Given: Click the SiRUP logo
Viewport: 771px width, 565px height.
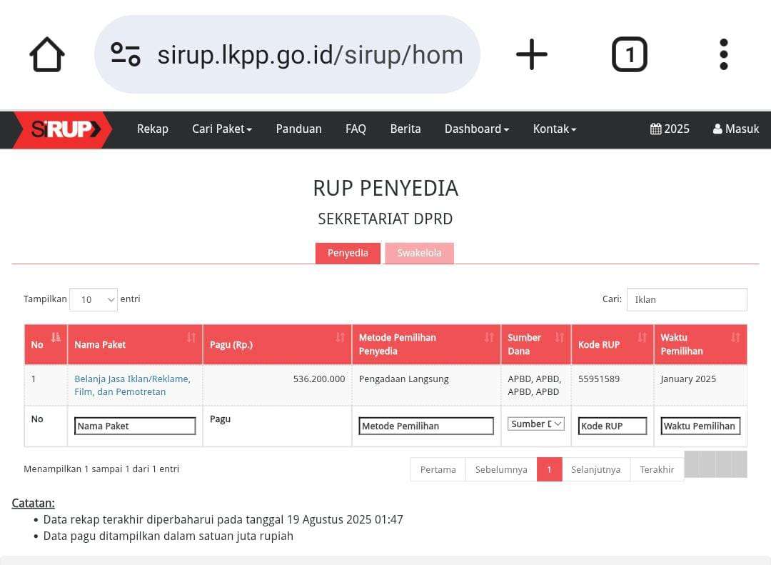Looking at the screenshot, I should [x=63, y=129].
